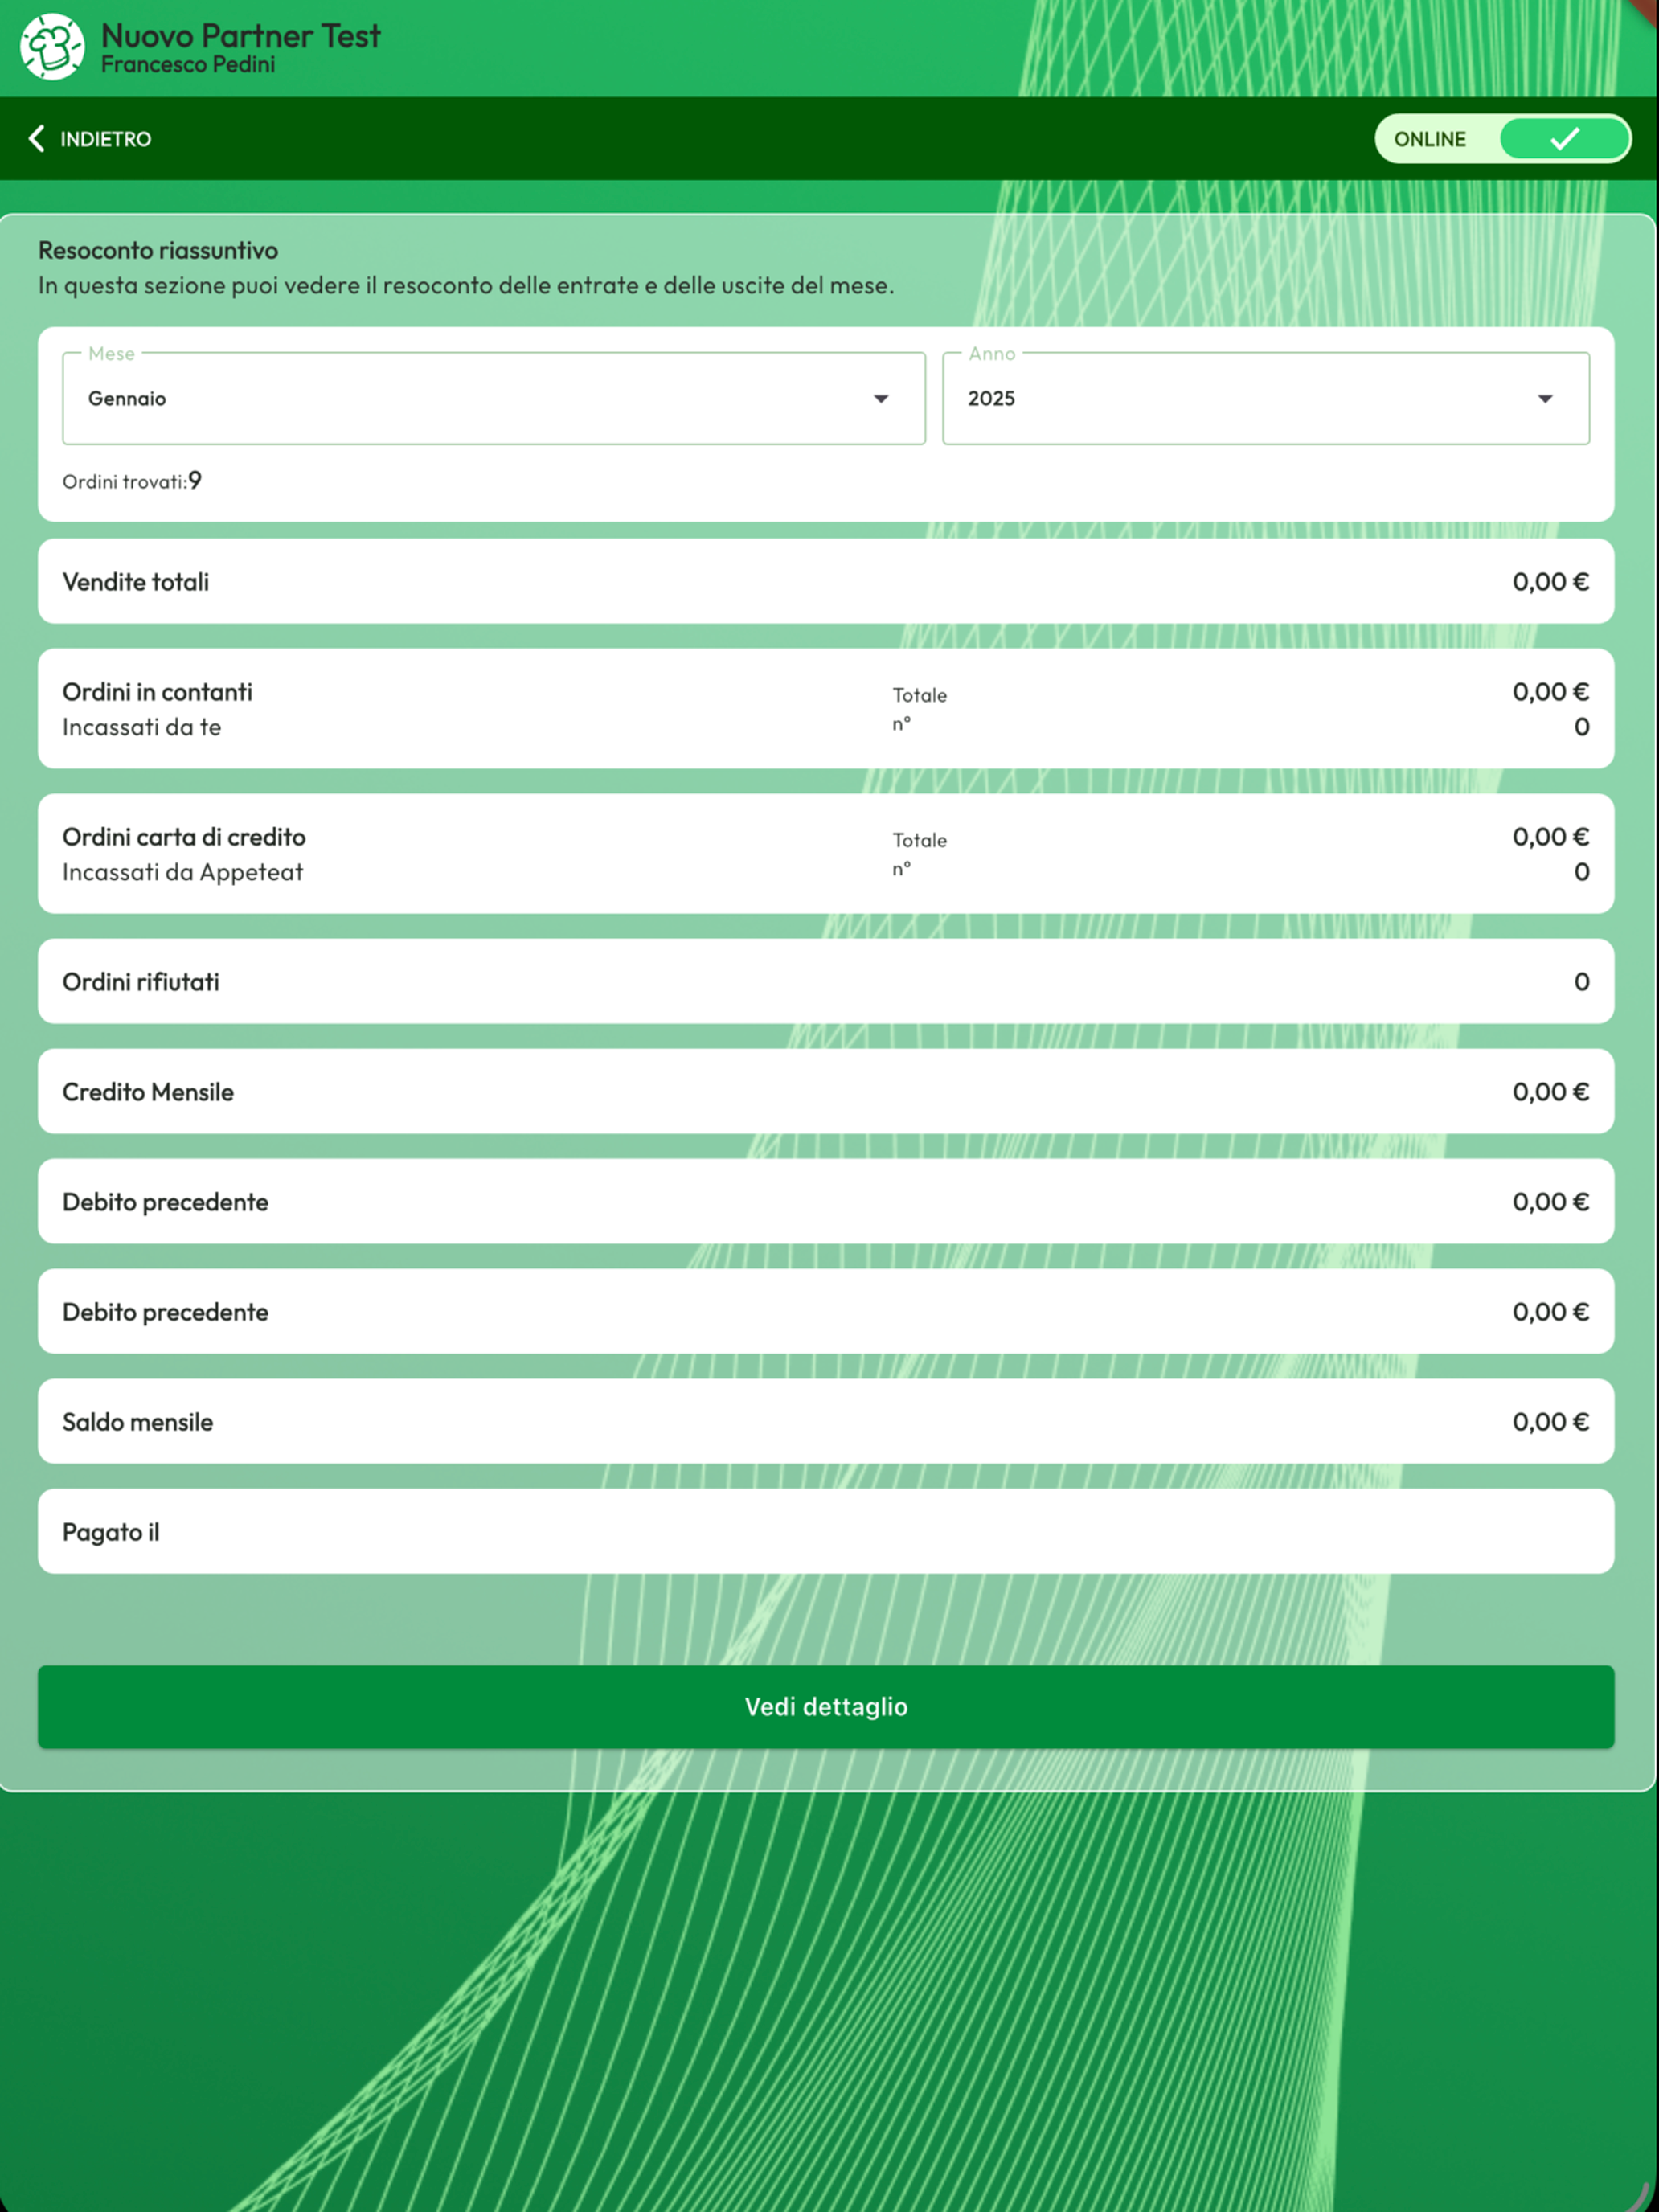This screenshot has width=1659, height=2212.
Task: Go back via INDIETRO label
Action: tap(105, 139)
